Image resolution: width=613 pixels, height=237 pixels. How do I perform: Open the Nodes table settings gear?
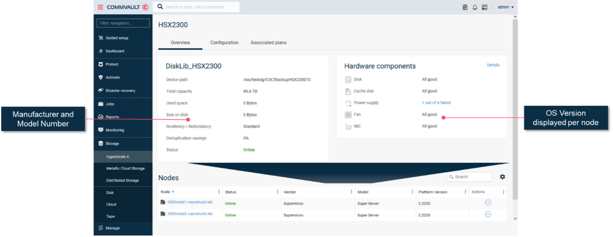pyautogui.click(x=502, y=177)
